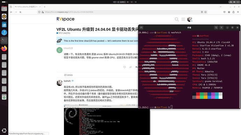Go forward in Firefox

pyautogui.click(x=16, y=12)
